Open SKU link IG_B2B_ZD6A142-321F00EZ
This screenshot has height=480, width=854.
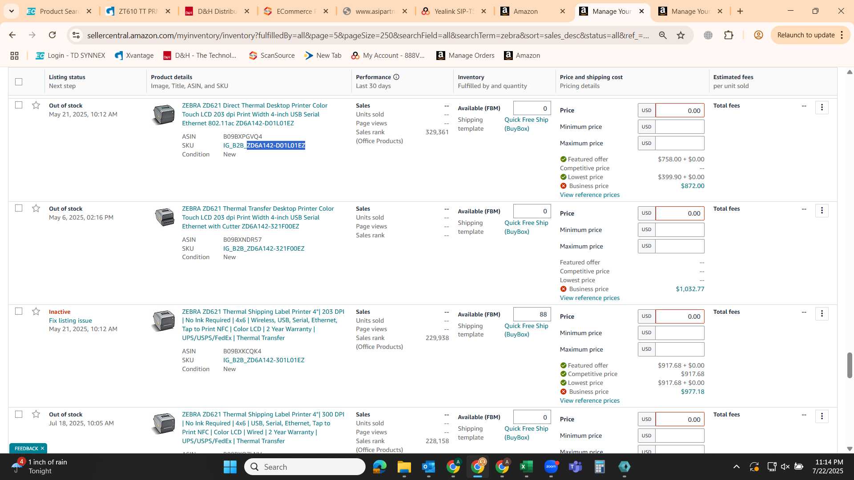click(x=264, y=248)
